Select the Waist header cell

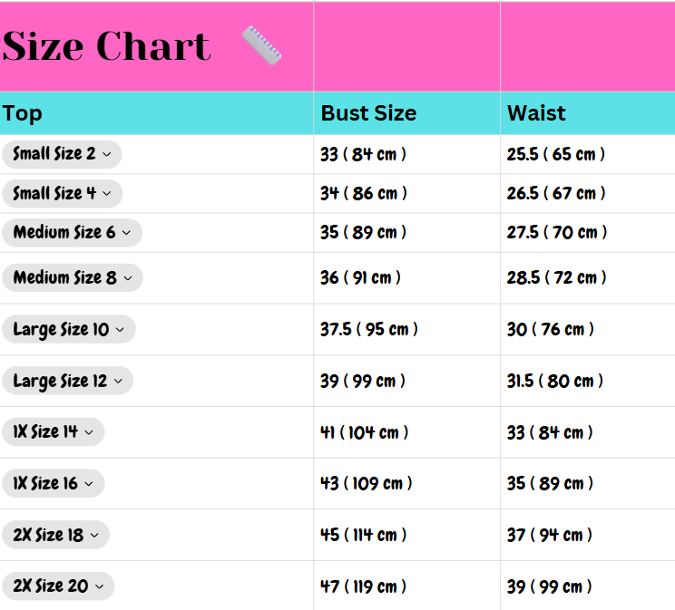(588, 113)
